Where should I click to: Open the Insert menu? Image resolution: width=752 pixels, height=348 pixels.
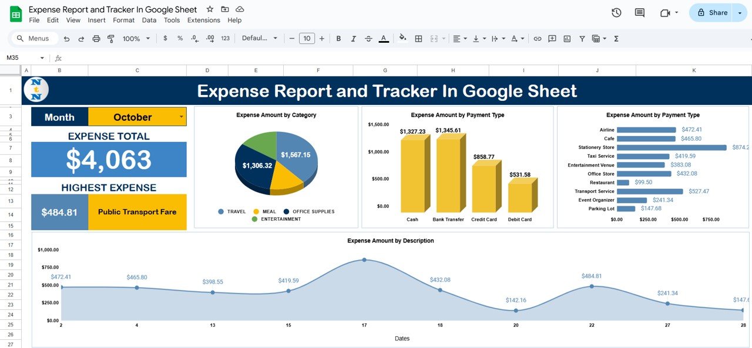click(96, 20)
